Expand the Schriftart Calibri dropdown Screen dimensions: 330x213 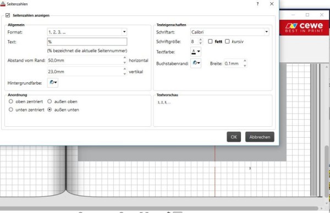[266, 32]
